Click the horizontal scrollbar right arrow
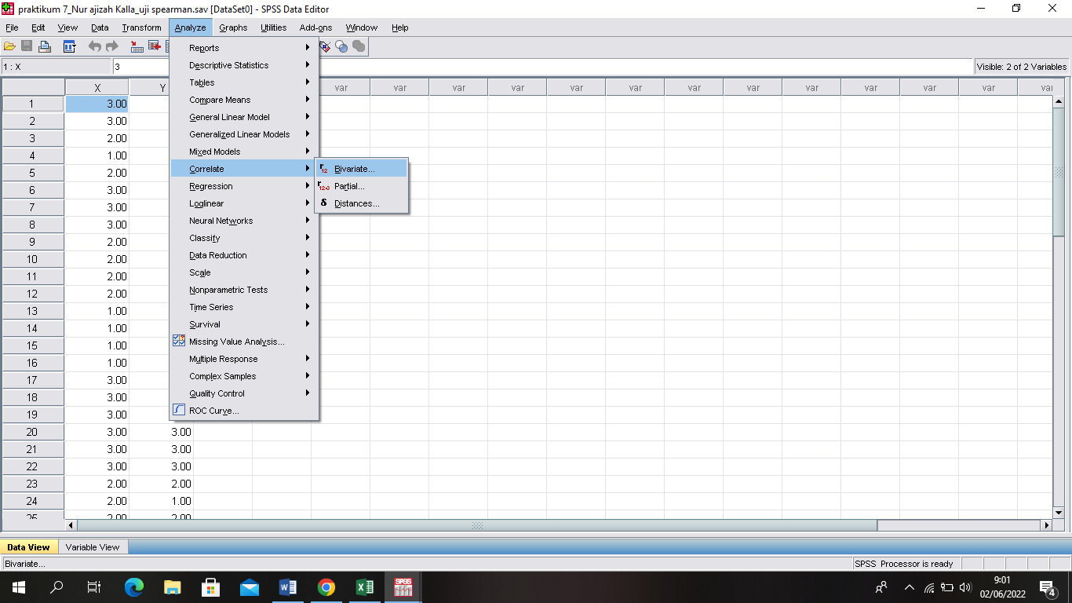Screen dimensions: 1072x603 pos(1045,525)
